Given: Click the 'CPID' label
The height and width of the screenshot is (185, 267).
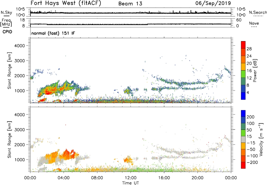Looking at the screenshot, I should pos(7,32).
